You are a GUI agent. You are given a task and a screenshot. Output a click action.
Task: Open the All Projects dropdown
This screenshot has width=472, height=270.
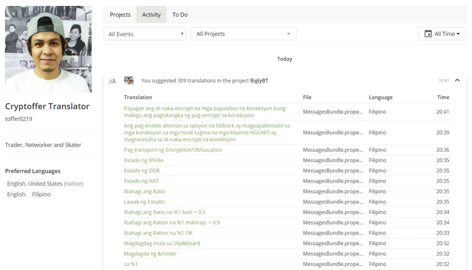243,34
